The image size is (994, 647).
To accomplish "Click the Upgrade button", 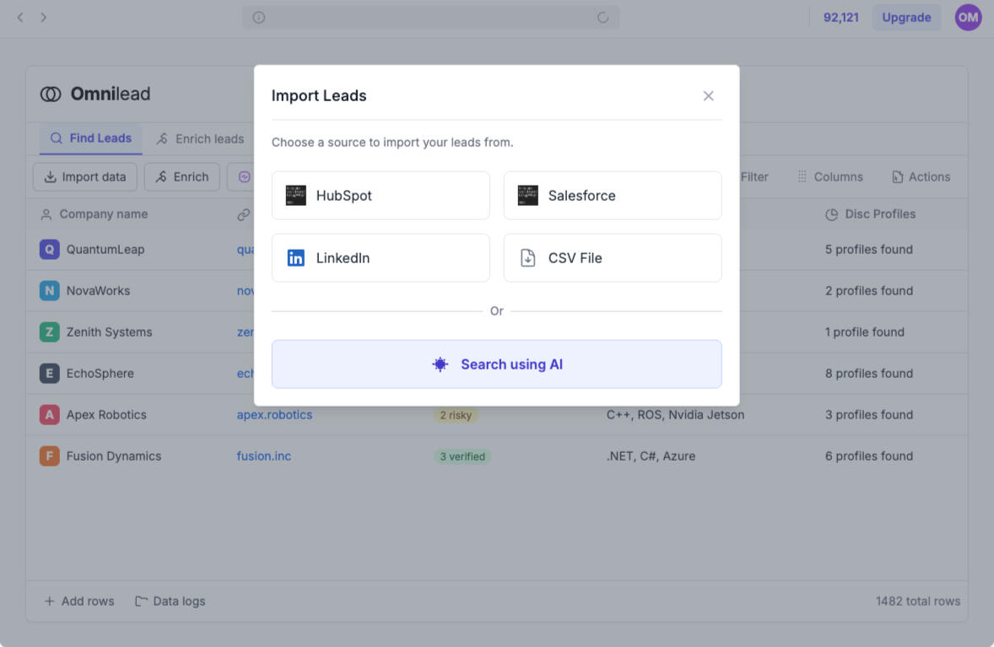I will tap(906, 17).
